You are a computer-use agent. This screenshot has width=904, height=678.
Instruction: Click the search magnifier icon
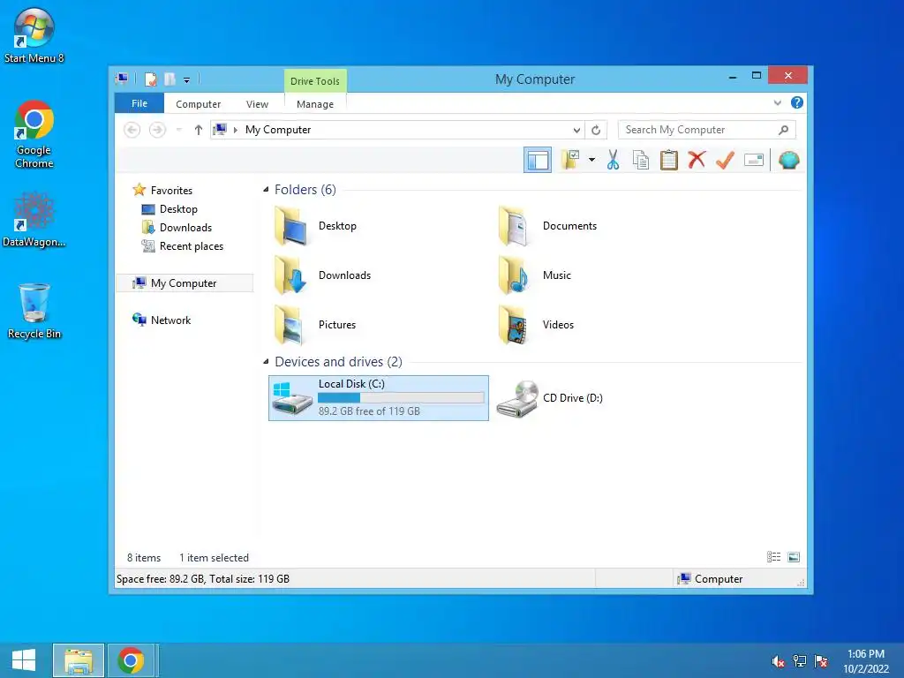pyautogui.click(x=783, y=130)
